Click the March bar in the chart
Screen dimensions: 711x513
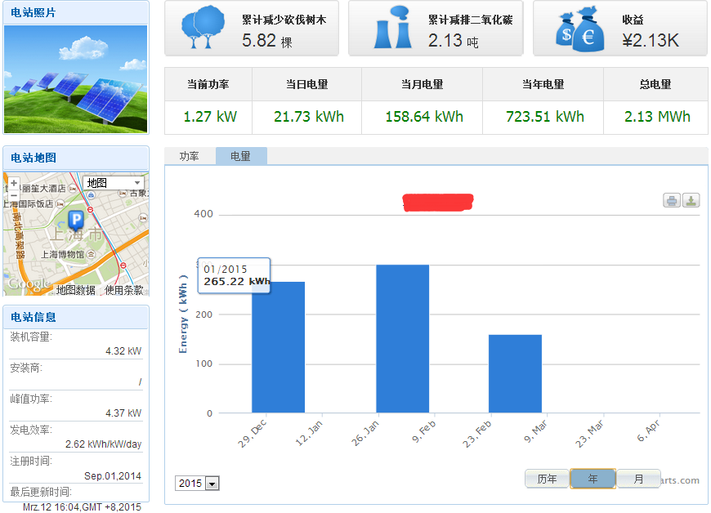coord(515,373)
